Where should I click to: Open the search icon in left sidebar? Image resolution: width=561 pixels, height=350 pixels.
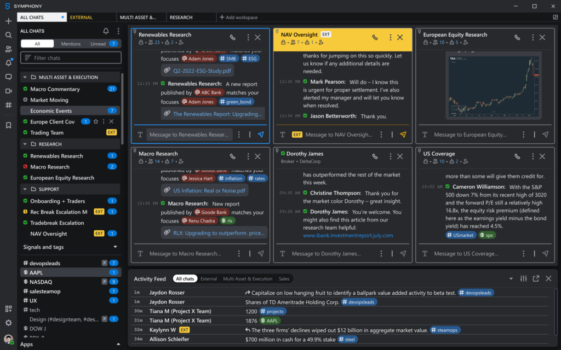8,35
